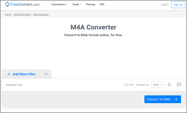Navigate to the Home breadcrumb
Image resolution: width=187 pixels, height=113 pixels.
8,14
